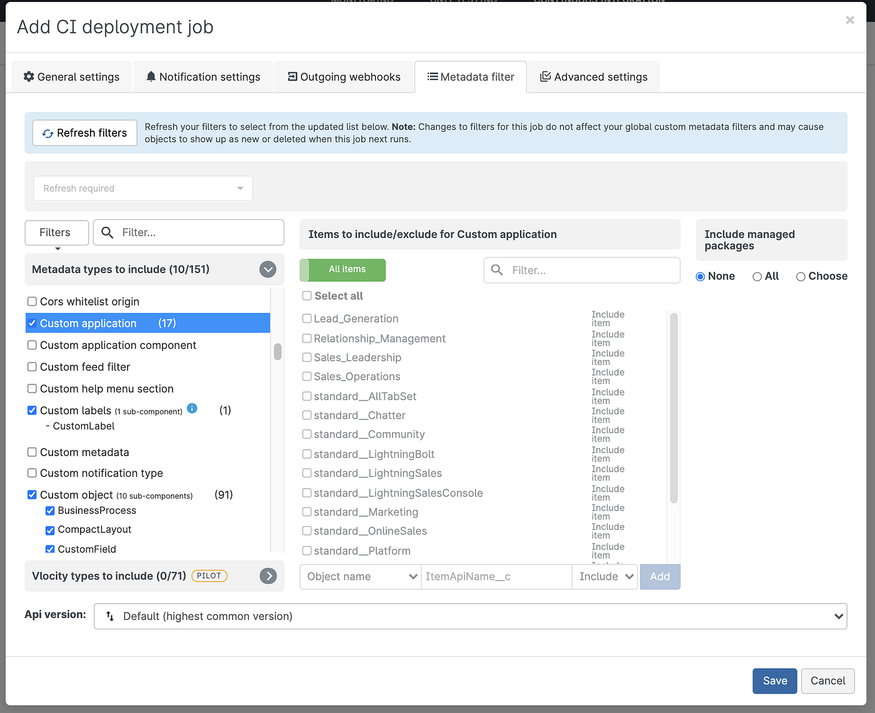The width and height of the screenshot is (875, 713).
Task: Select the All radio button for managed packages
Action: (x=757, y=276)
